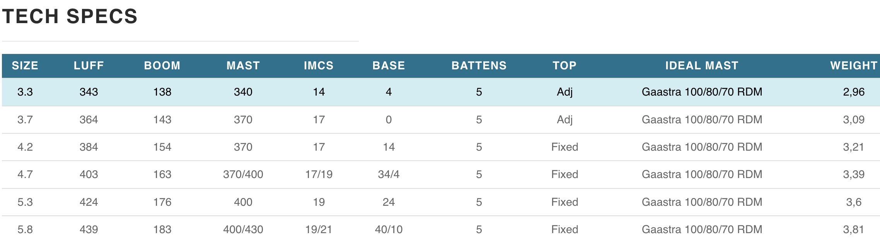Click the BASE column header
This screenshot has width=880, height=252.
pyautogui.click(x=389, y=66)
